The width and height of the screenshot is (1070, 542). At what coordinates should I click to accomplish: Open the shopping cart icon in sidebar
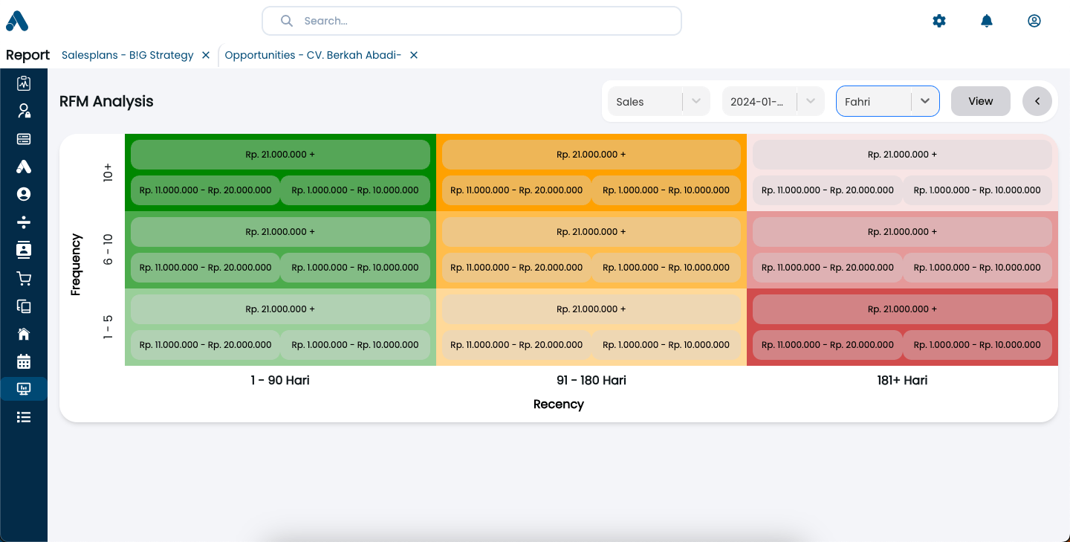pos(24,278)
